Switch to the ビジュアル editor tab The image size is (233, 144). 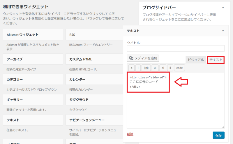tap(196, 60)
